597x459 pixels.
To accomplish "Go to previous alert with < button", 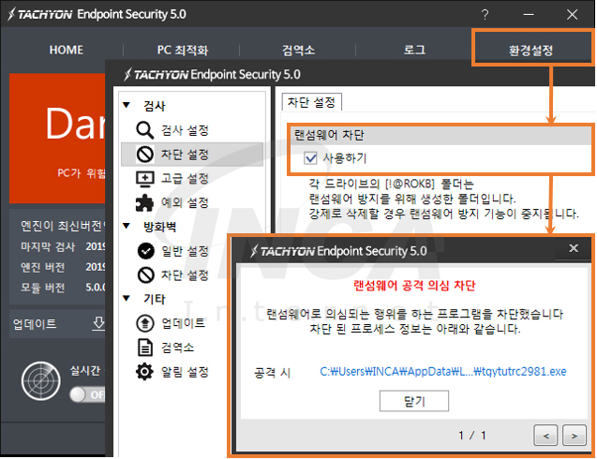I will point(546,436).
